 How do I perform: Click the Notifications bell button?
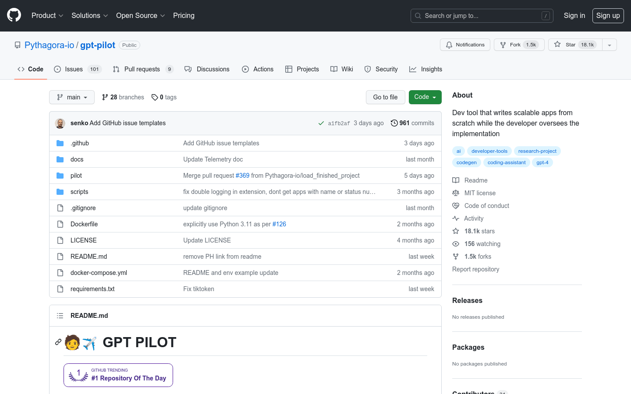click(x=465, y=45)
